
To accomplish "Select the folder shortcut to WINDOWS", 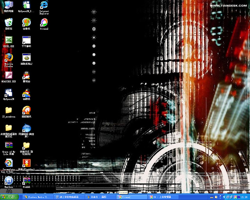I will tap(27, 148).
